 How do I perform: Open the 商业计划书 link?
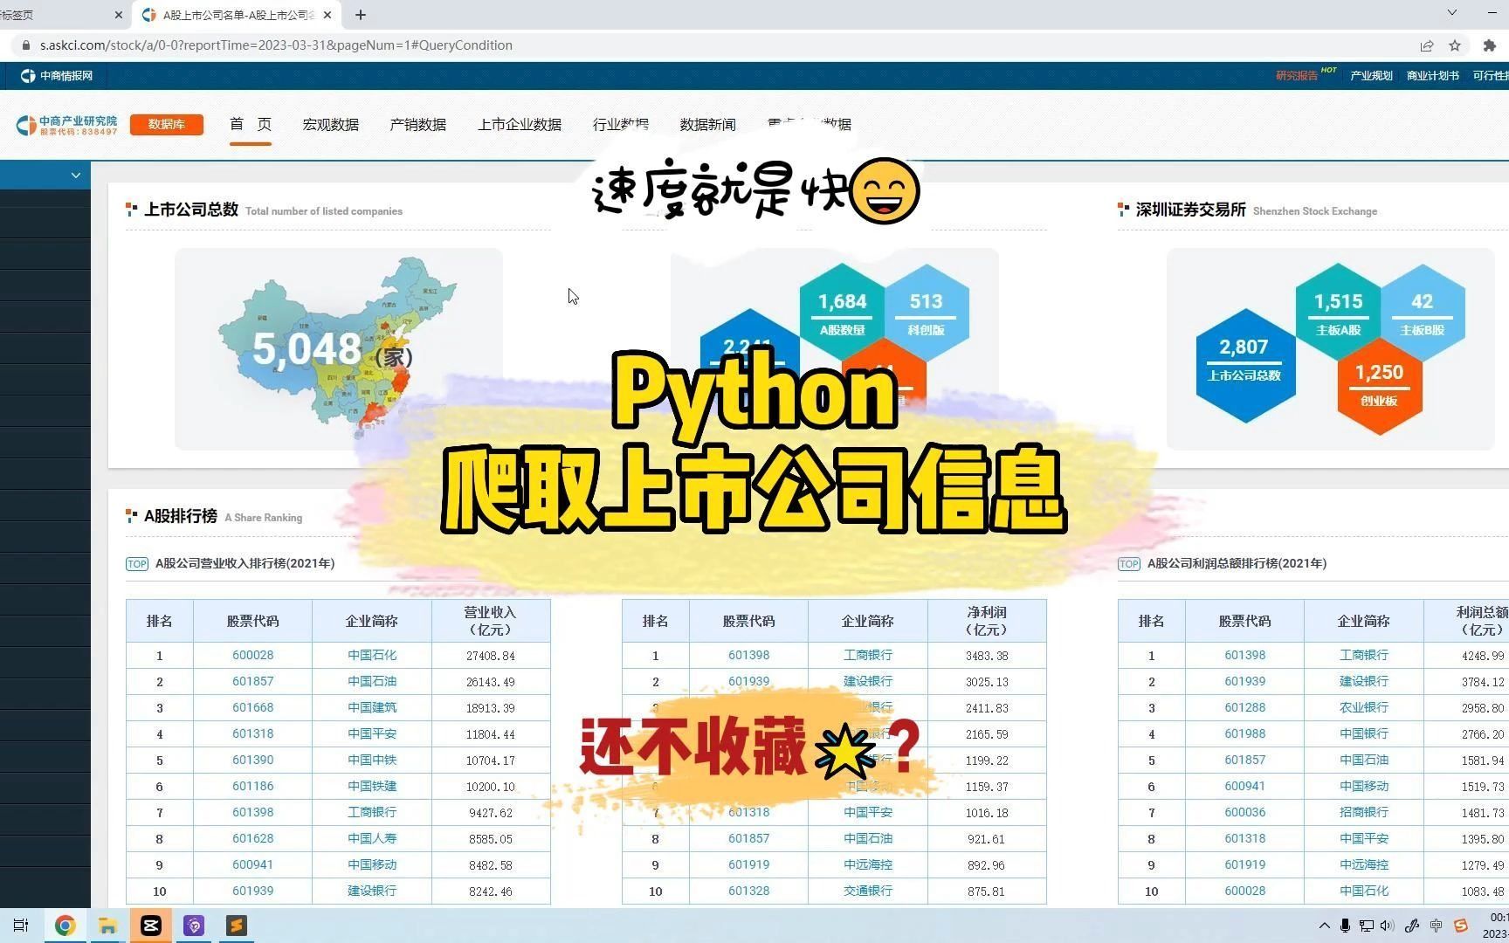1432,76
